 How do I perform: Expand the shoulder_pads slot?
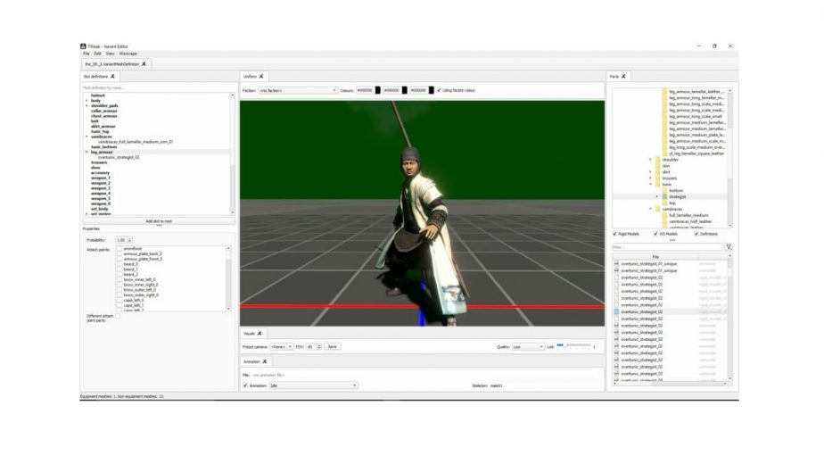(x=87, y=106)
